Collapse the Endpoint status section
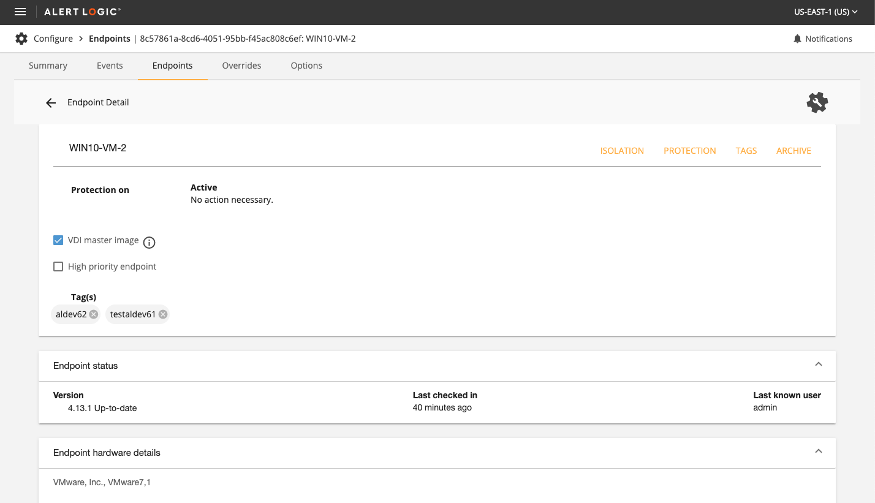875x503 pixels. (818, 364)
